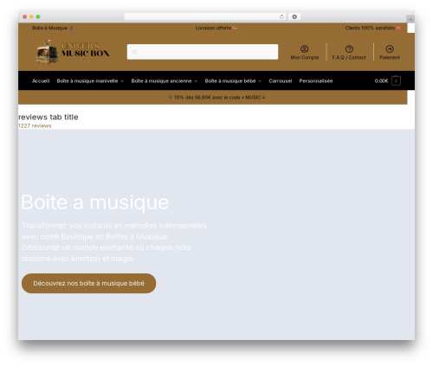
Task: Click the search magnifier icon
Action: pyautogui.click(x=134, y=52)
